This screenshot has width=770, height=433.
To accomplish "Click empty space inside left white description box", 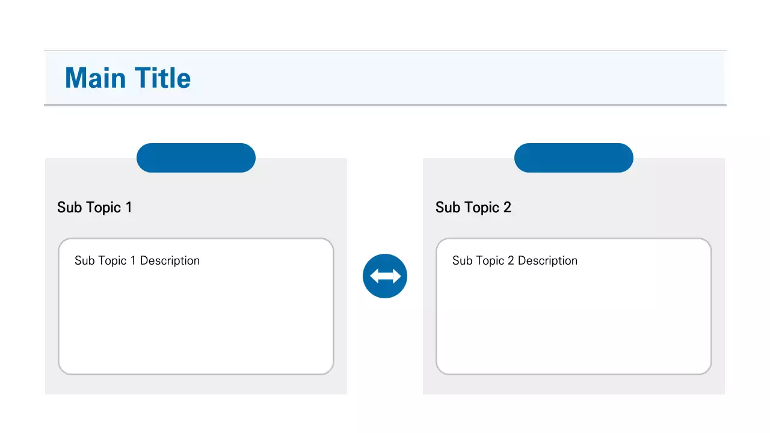I will click(196, 325).
